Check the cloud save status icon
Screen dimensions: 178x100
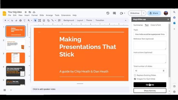coord(34,12)
